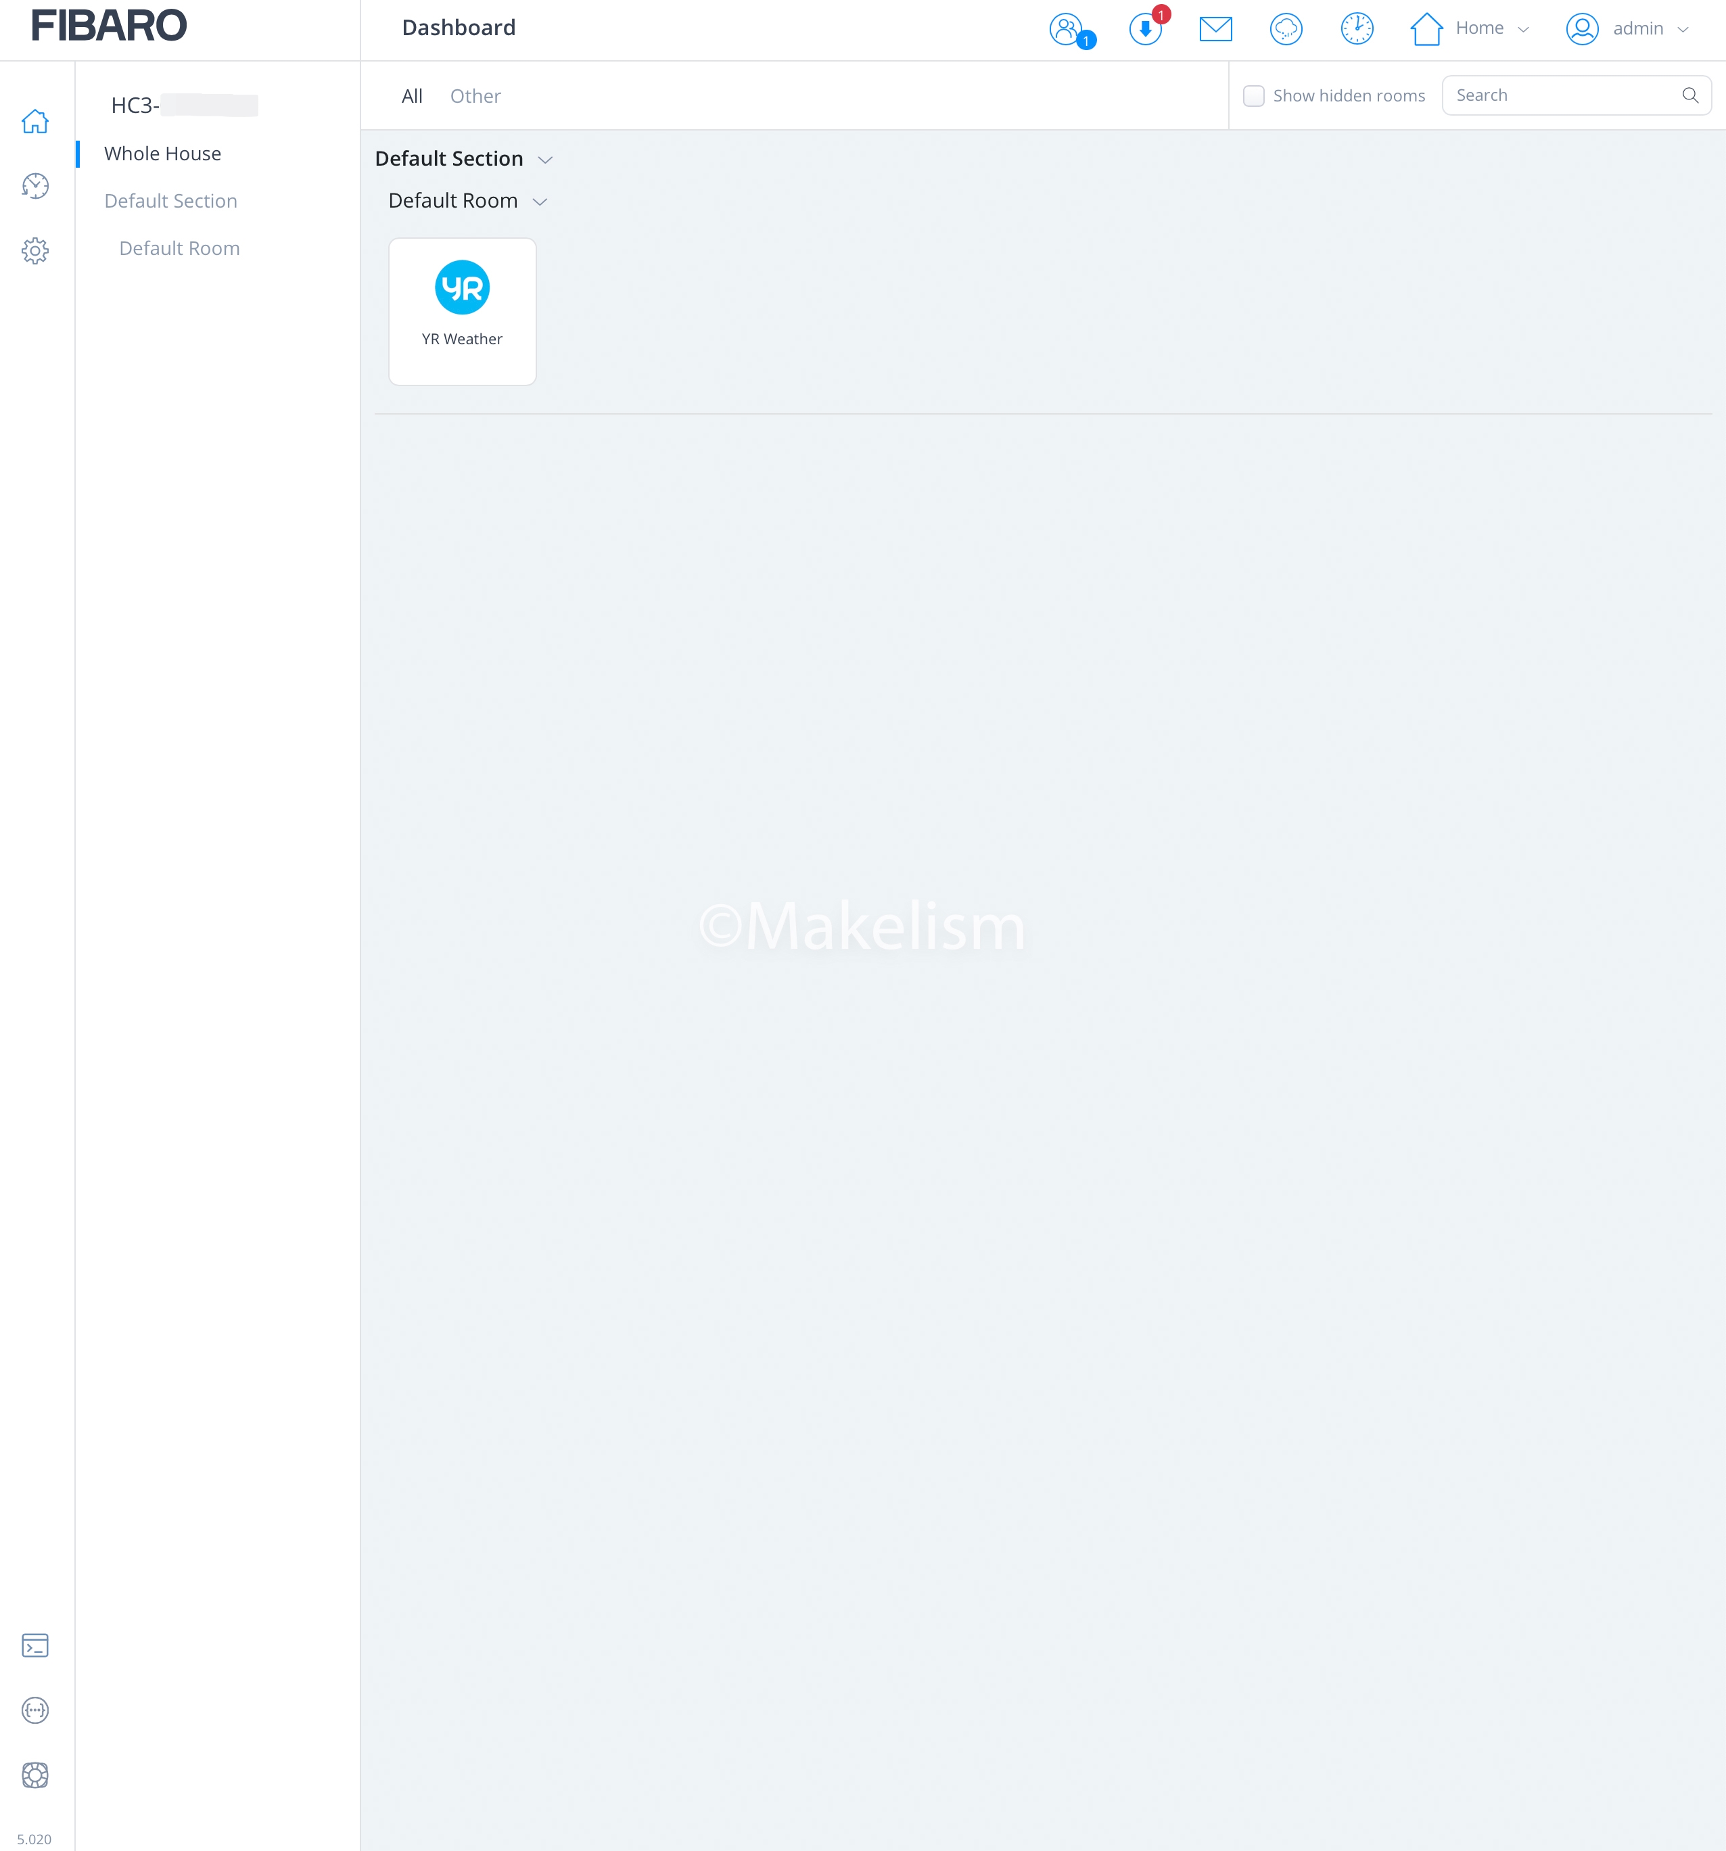The height and width of the screenshot is (1851, 1726).
Task: Open the API brackets icon in sidebar
Action: click(x=35, y=1710)
